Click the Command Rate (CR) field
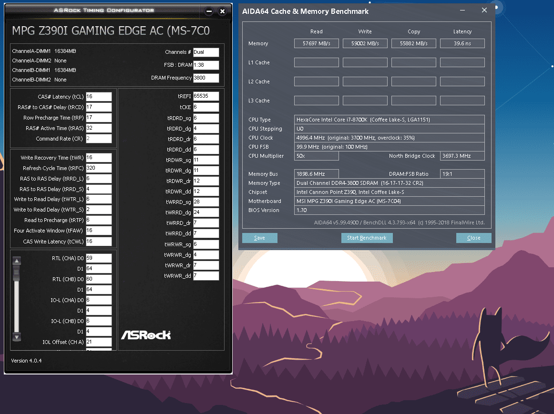 coord(99,139)
